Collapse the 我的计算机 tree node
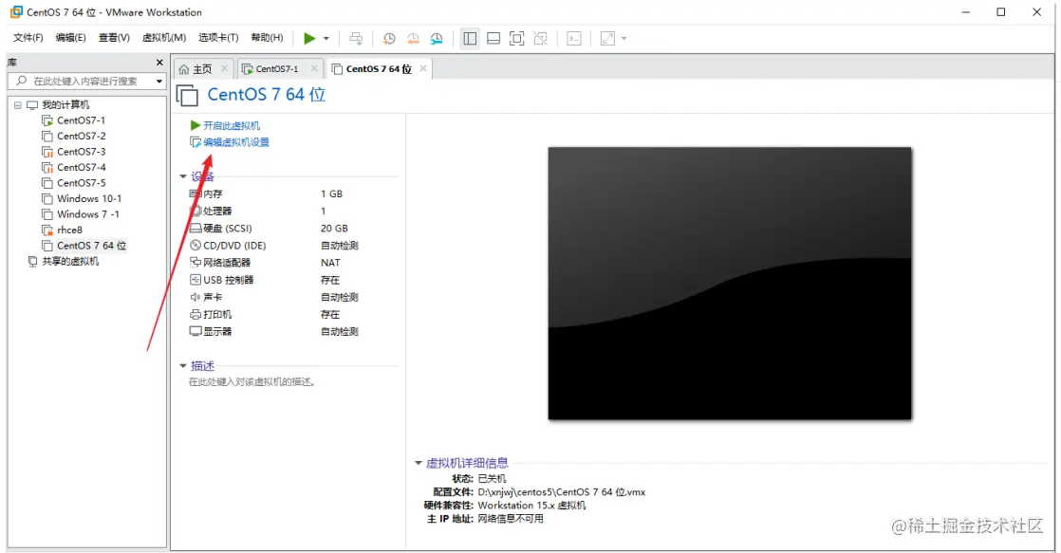Screen dimensions: 1061x553 (x=18, y=104)
